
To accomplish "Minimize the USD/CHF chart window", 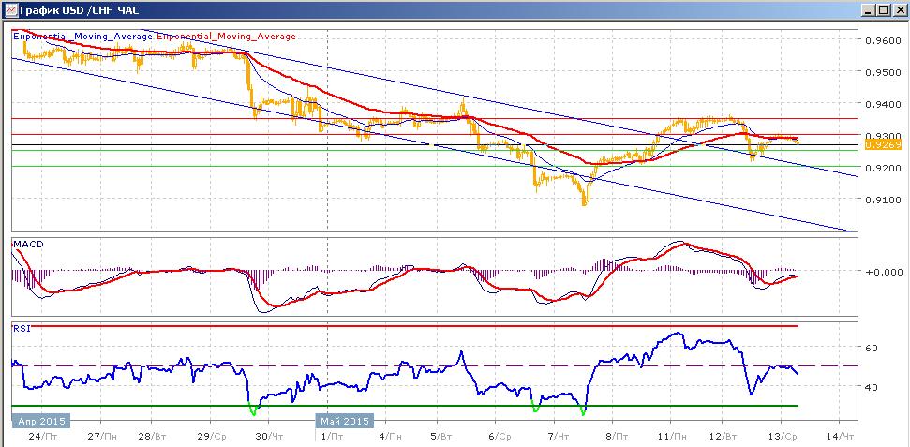I will [868, 10].
